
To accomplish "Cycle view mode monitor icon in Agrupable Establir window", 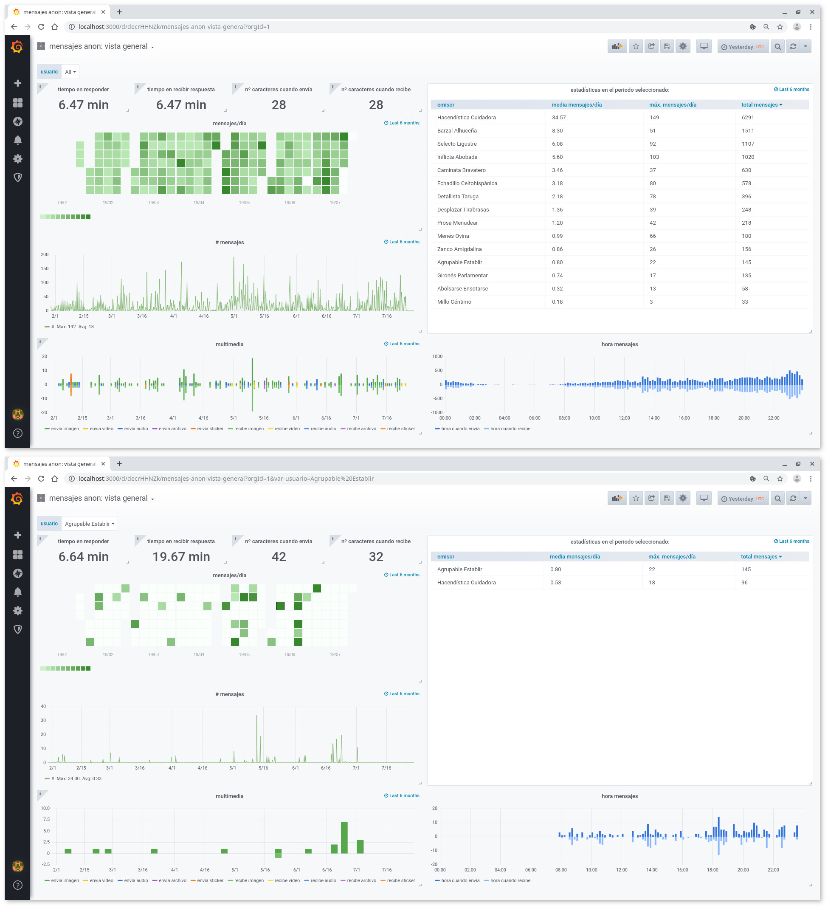I will pyautogui.click(x=703, y=498).
